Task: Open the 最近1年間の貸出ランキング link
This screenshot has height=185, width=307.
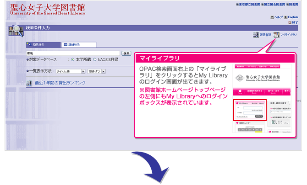Action: [60, 83]
